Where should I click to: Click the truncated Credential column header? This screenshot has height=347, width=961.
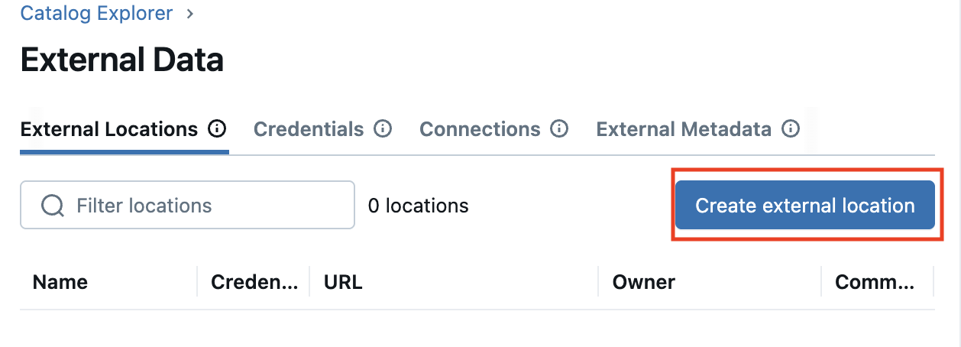pyautogui.click(x=254, y=282)
